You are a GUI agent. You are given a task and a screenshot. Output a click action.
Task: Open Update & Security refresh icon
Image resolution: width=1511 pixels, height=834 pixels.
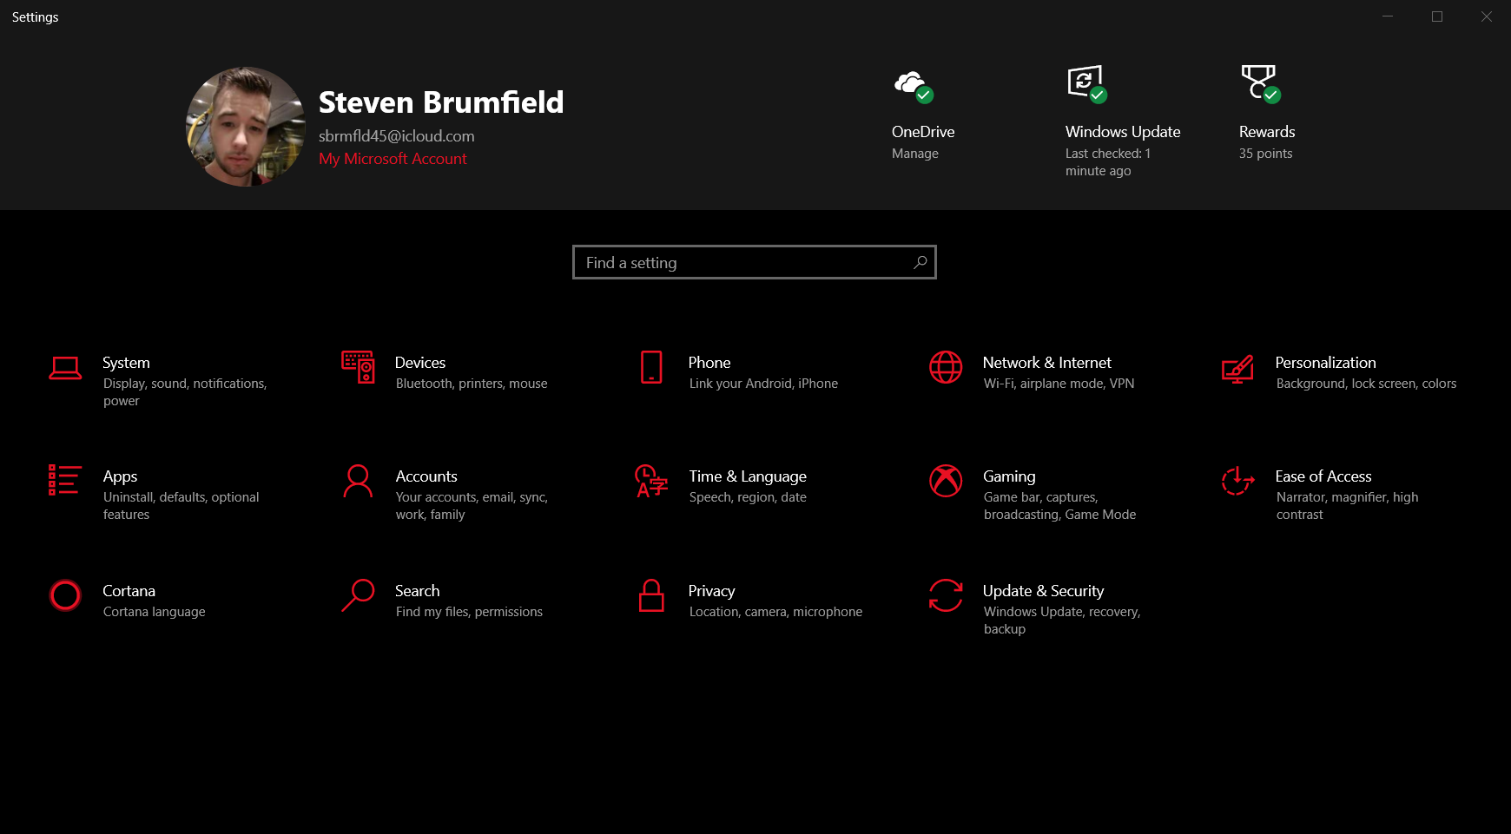946,595
